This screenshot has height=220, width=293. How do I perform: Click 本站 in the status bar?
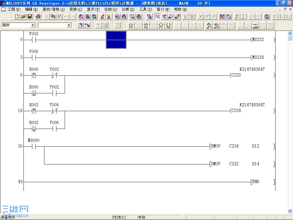pos(141,217)
